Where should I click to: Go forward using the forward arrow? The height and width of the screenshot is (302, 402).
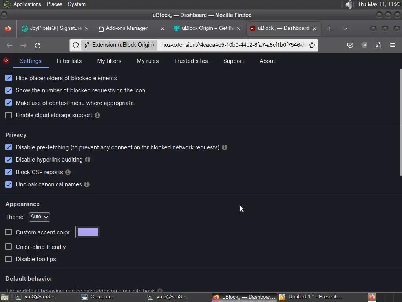coord(24,46)
